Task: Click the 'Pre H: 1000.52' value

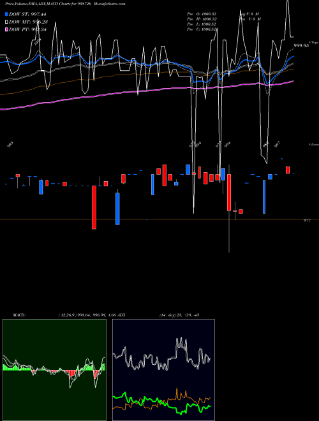Action: (x=202, y=19)
